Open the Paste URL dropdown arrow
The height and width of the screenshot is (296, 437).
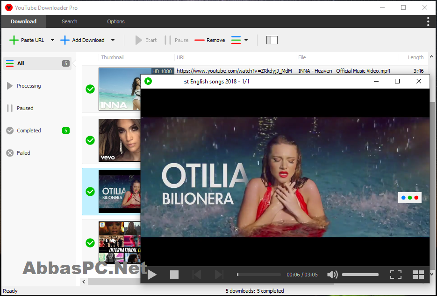[x=52, y=40]
